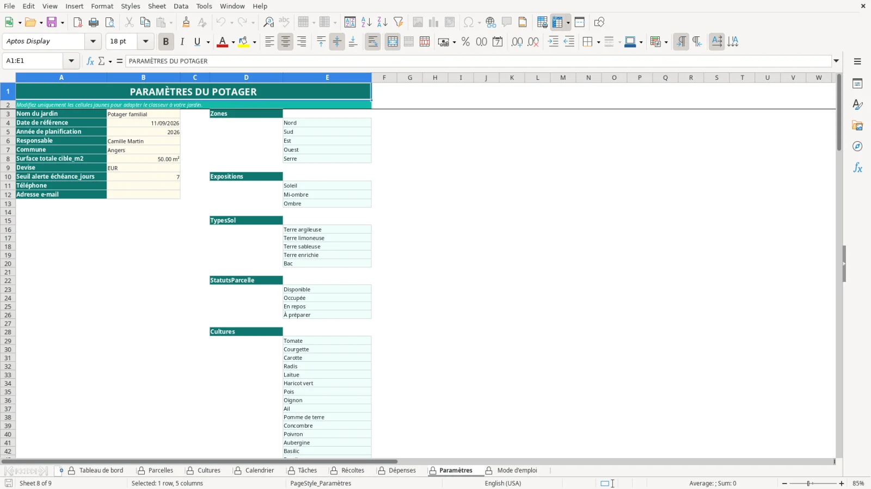Open the Borders dropdown arrow
The image size is (871, 489).
pyautogui.click(x=598, y=42)
